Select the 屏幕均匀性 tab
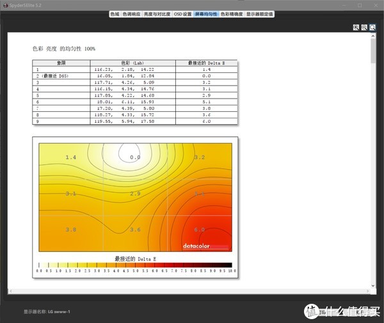 click(x=206, y=13)
